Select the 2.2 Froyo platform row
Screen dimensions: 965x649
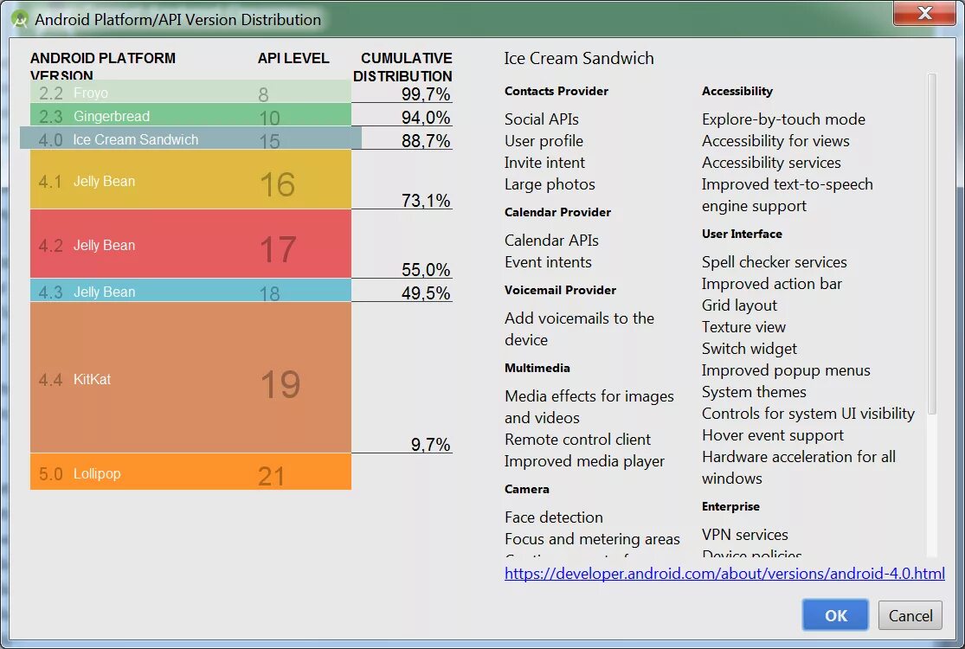[190, 92]
